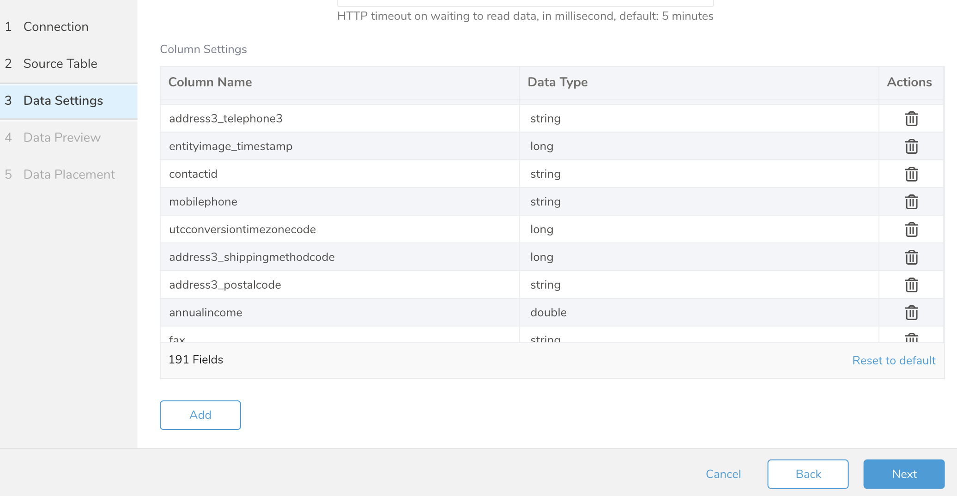Click trash icon for contactid row
The image size is (957, 496).
click(911, 174)
